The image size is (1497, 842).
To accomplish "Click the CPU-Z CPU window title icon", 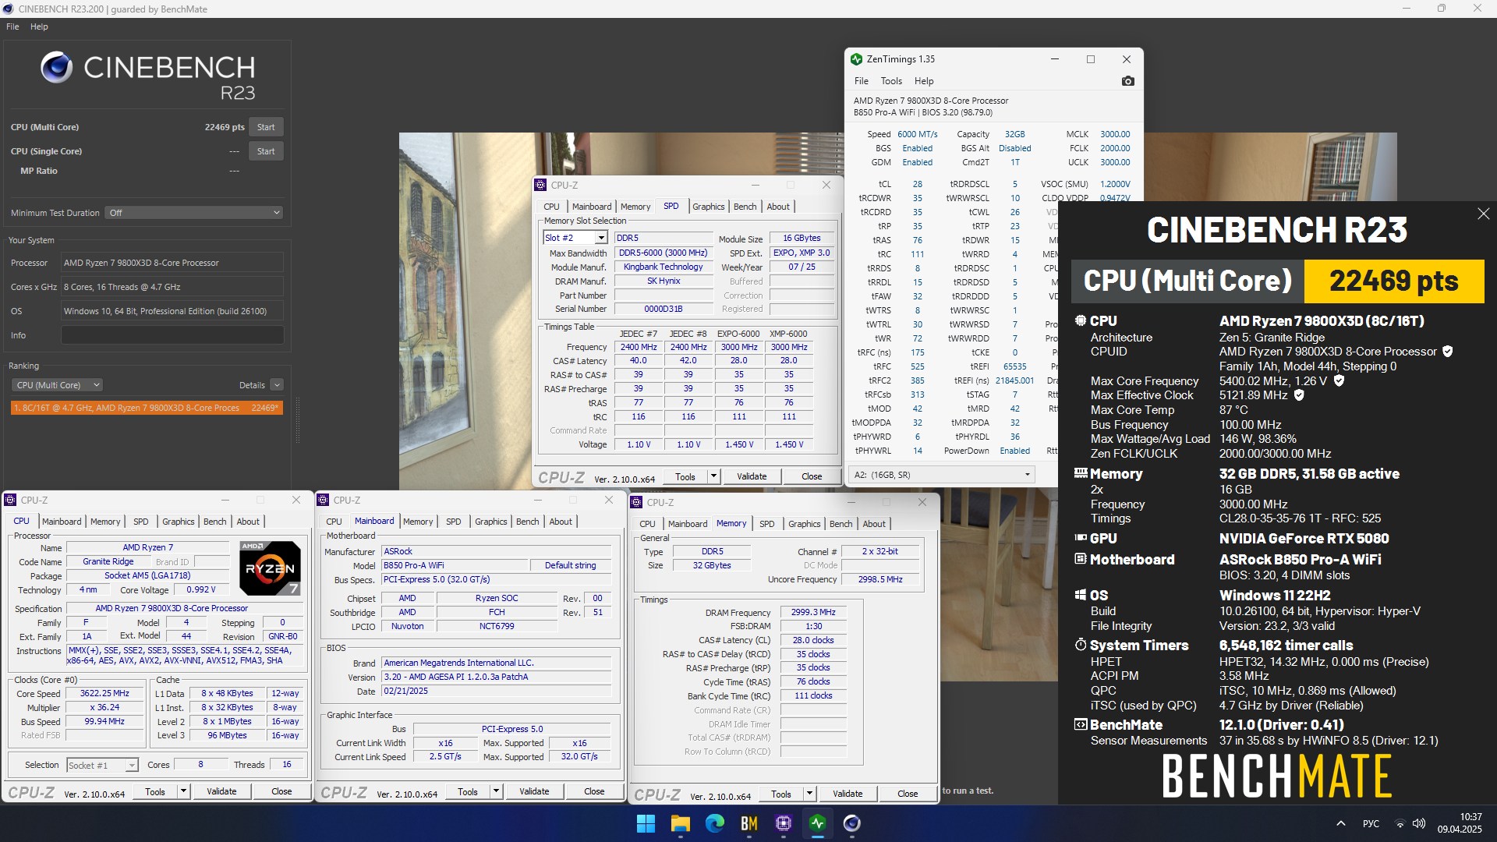I will pyautogui.click(x=10, y=500).
